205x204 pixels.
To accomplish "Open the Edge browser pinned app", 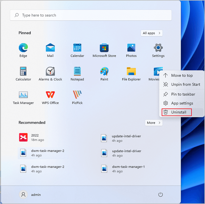I will click(23, 50).
